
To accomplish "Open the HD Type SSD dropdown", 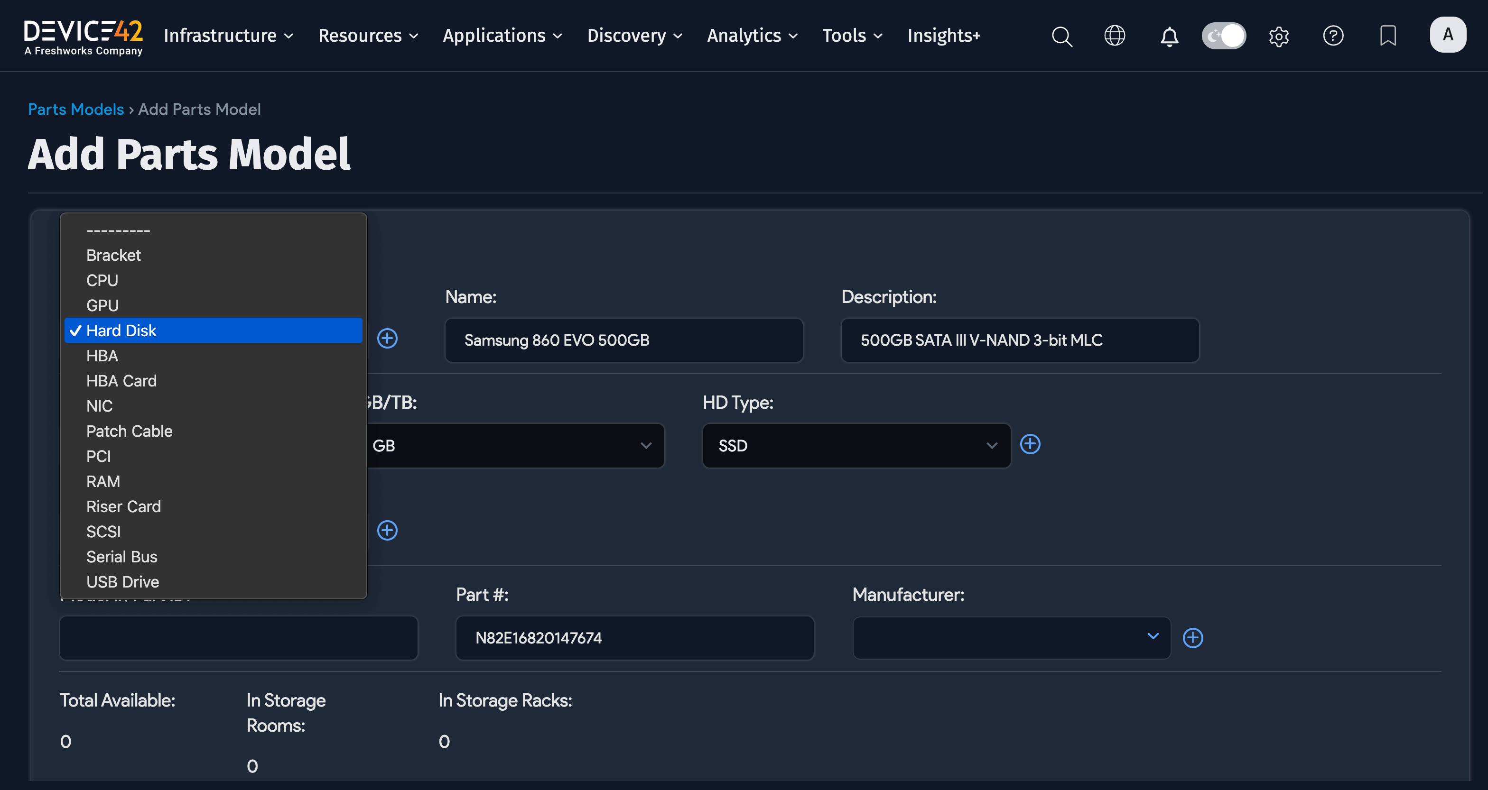I will click(x=856, y=445).
